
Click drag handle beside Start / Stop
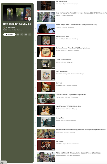[36, 145]
